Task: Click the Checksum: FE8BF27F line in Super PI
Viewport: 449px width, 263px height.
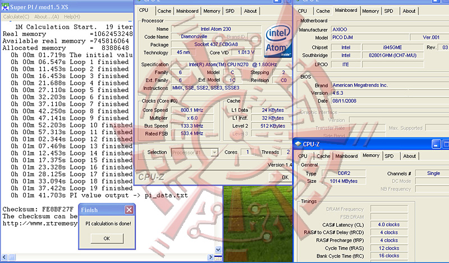Action: tap(38, 209)
